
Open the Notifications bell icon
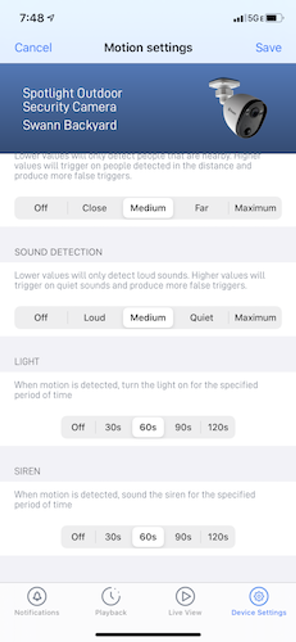[x=37, y=596]
